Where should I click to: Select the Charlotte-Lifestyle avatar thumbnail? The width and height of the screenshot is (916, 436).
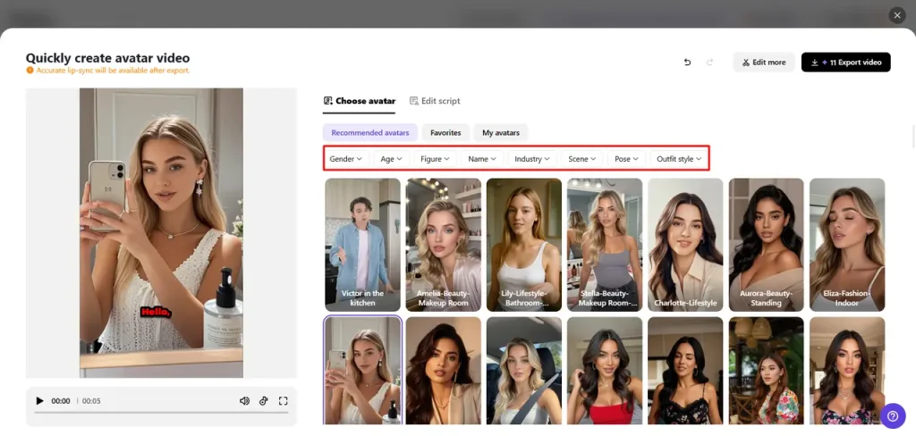tap(685, 245)
